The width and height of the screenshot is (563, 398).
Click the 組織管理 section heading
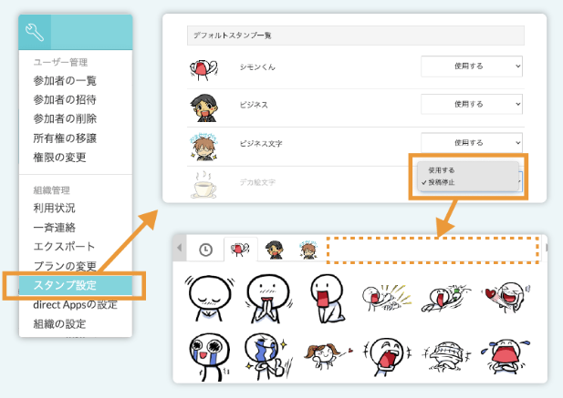(x=51, y=190)
